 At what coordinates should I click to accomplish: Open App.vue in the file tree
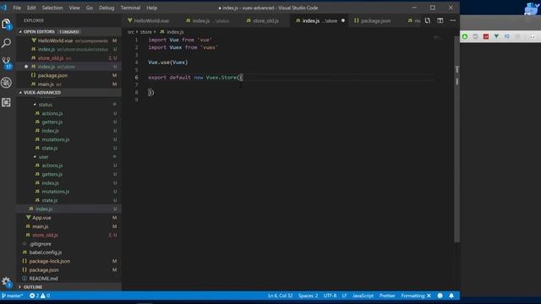69,218
